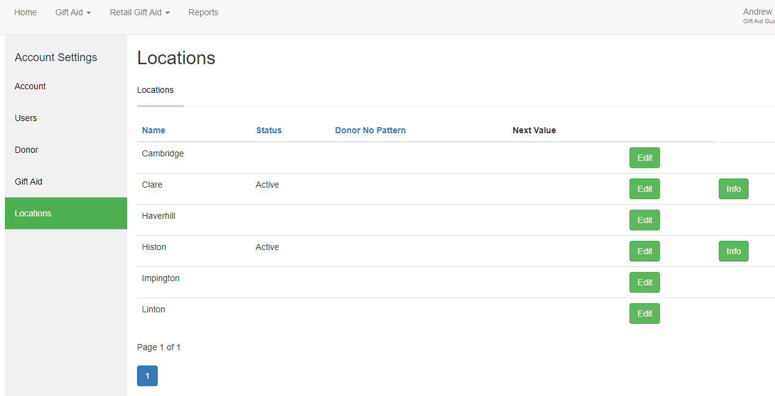Go to the Home page
This screenshot has width=775, height=396.
point(26,12)
